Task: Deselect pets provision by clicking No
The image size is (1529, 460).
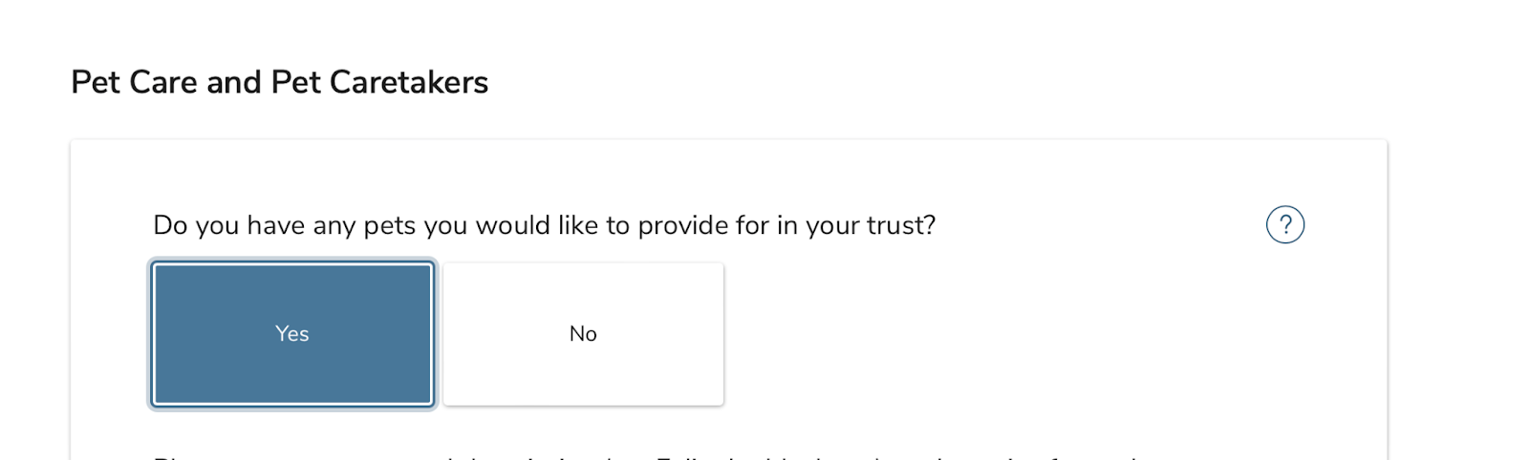Action: [583, 334]
